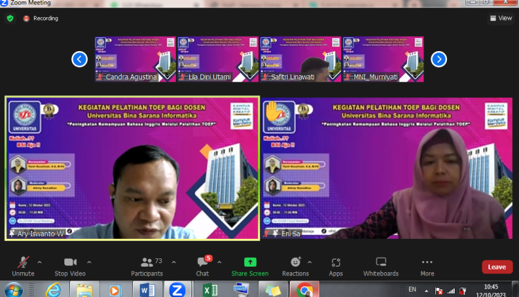Click the muted mic icon on Candra Agustina

(100, 77)
